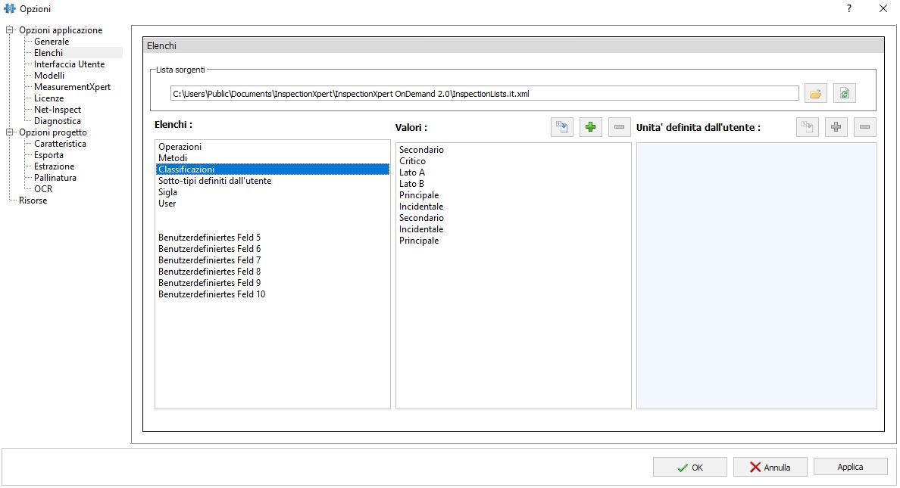Screen dimensions: 900x488
Task: Collapse the Opzioni progetto tree node
Action: click(10, 132)
